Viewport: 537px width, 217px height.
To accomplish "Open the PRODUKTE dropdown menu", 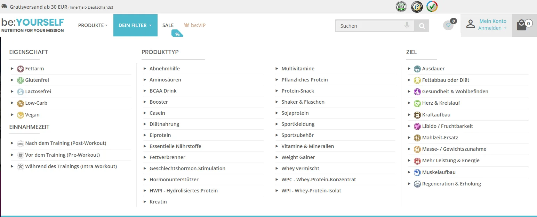I will [x=93, y=25].
